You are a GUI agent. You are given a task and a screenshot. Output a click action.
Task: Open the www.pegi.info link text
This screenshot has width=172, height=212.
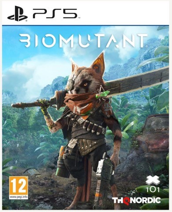(19, 197)
